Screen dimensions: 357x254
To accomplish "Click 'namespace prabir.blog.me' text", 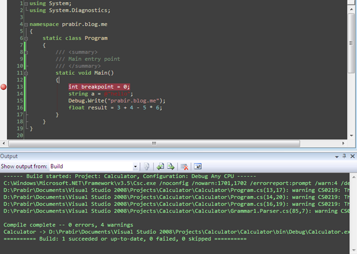I will click(68, 24).
